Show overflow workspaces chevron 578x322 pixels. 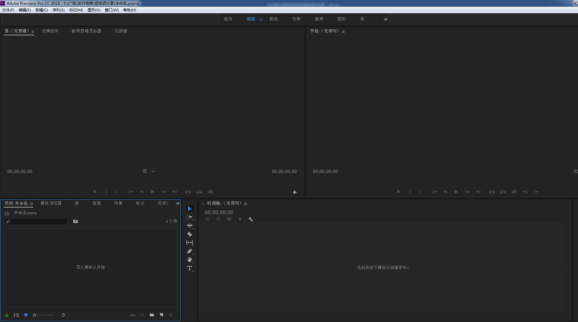pos(386,19)
